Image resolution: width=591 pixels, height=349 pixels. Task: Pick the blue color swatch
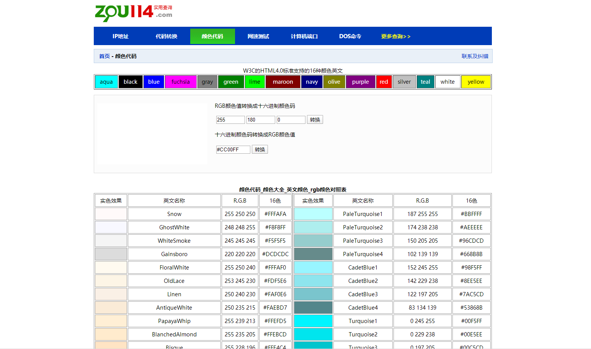pyautogui.click(x=154, y=82)
